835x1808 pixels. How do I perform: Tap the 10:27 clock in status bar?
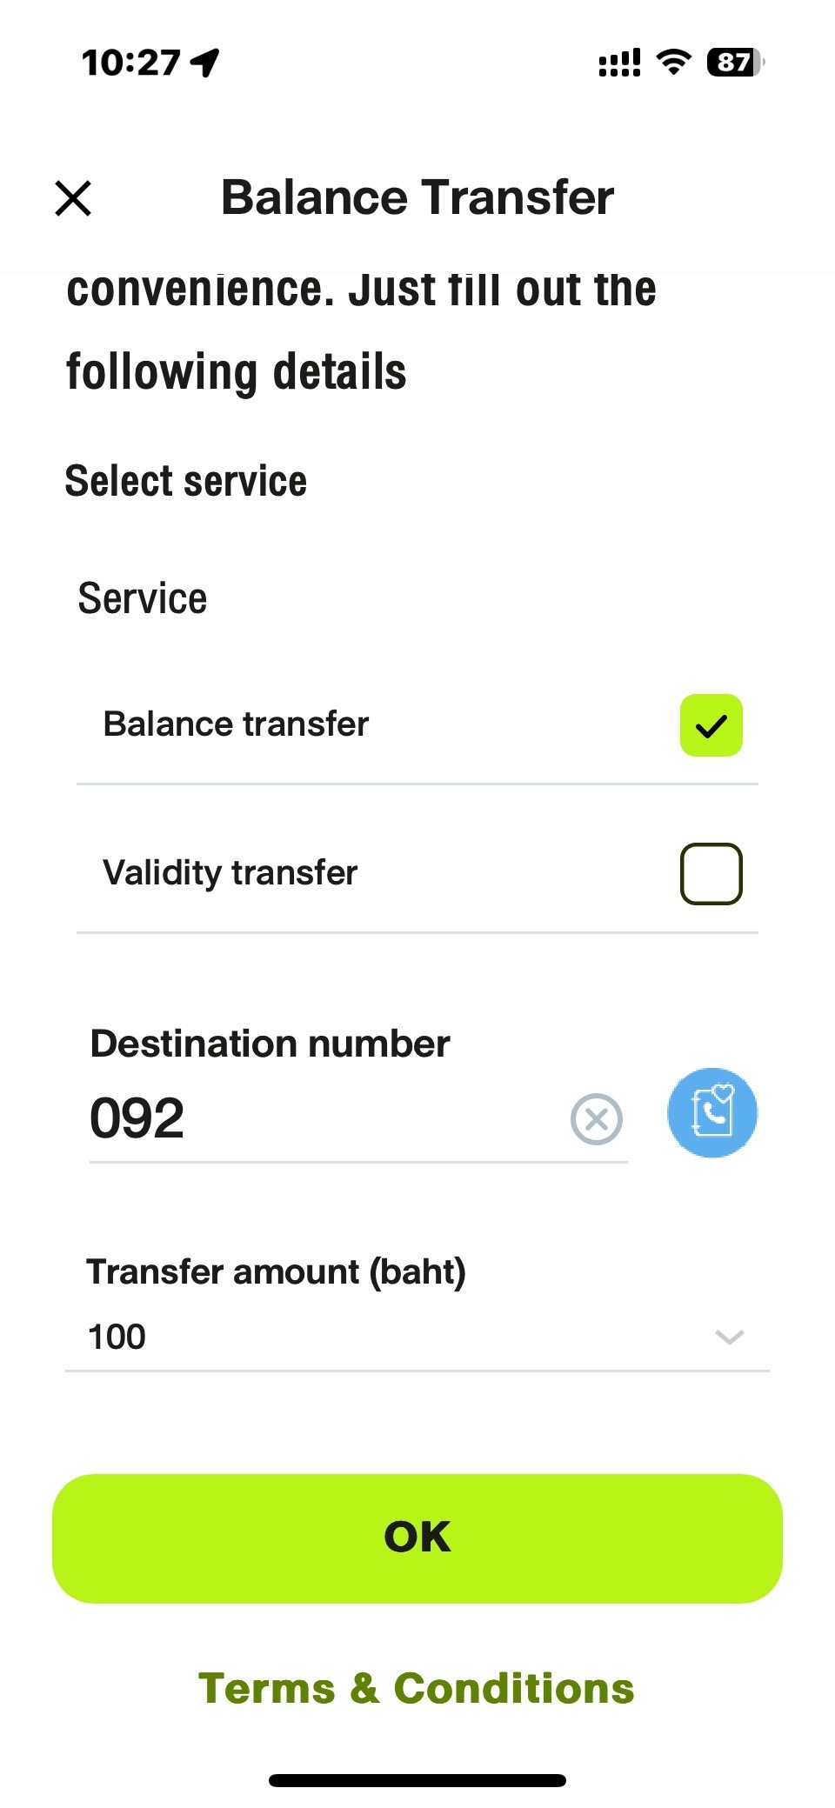coord(130,63)
